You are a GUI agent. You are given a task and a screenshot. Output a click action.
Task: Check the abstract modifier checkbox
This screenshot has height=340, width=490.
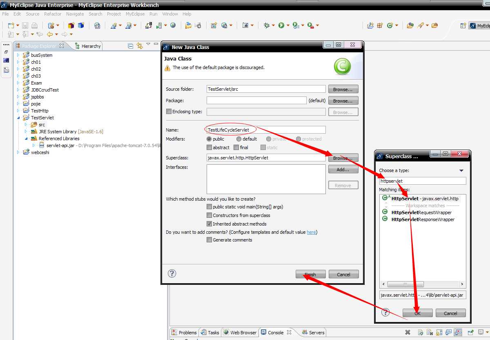[x=209, y=148]
